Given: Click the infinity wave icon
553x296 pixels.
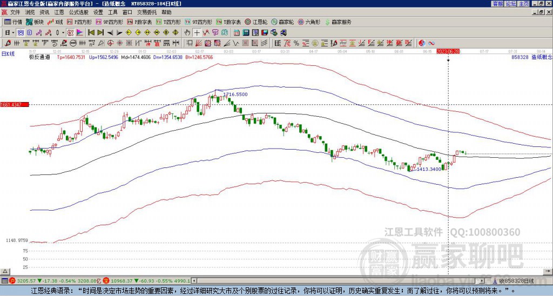Looking at the screenshot, I should tap(431, 43).
